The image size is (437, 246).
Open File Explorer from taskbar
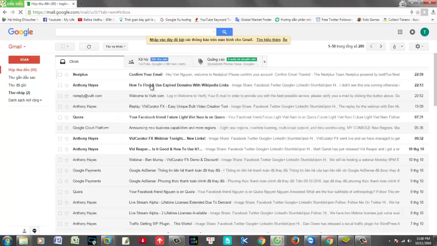point(23,241)
